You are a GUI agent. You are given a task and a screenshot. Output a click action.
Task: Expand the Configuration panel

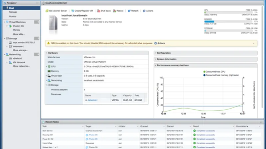[164, 53]
